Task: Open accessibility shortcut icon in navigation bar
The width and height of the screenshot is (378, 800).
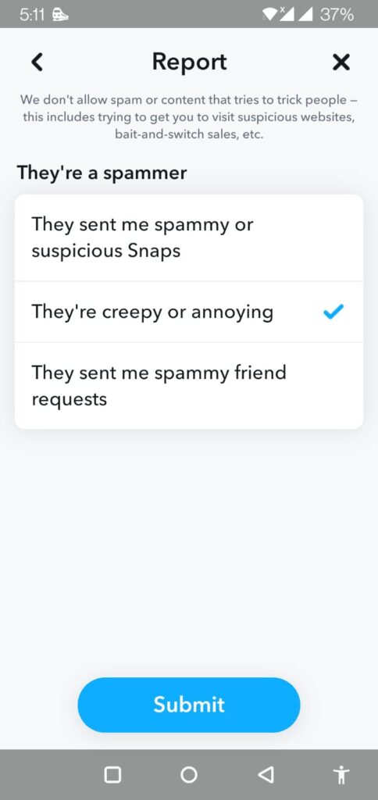Action: coord(341,774)
